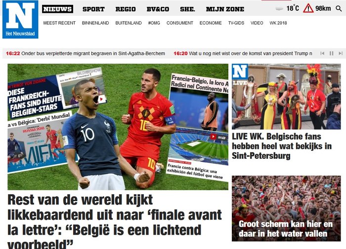Open the REGIO section
The image size is (346, 249).
[126, 9]
